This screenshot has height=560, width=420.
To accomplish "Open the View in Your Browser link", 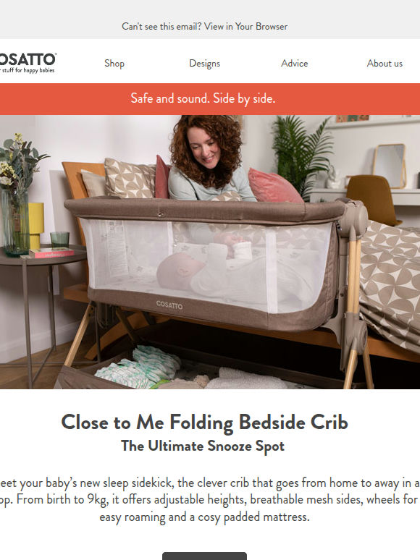I will 245,27.
